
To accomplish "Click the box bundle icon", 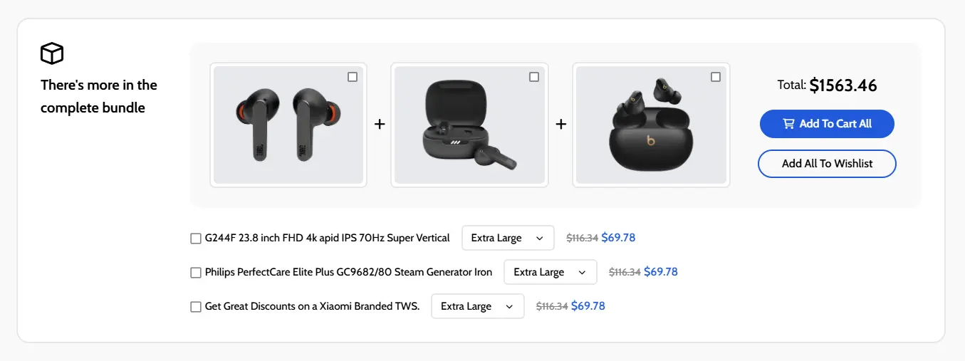I will tap(52, 53).
